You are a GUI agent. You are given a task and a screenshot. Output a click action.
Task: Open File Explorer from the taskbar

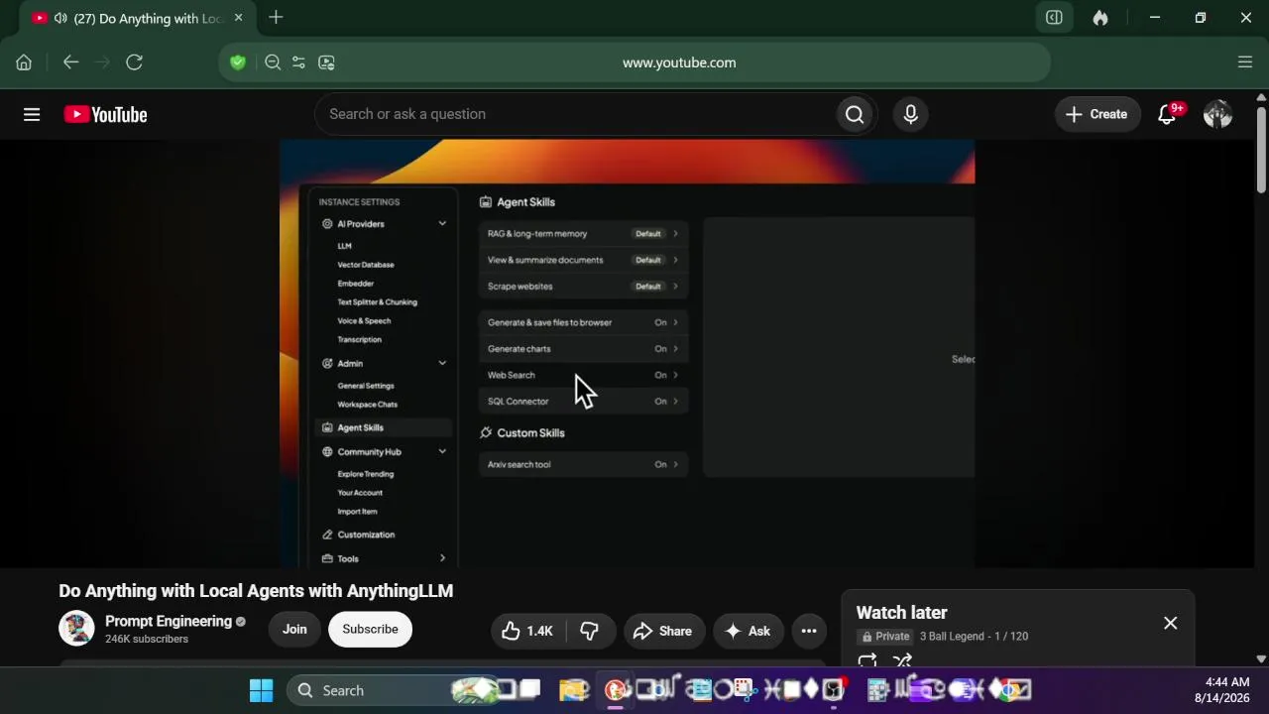click(573, 690)
